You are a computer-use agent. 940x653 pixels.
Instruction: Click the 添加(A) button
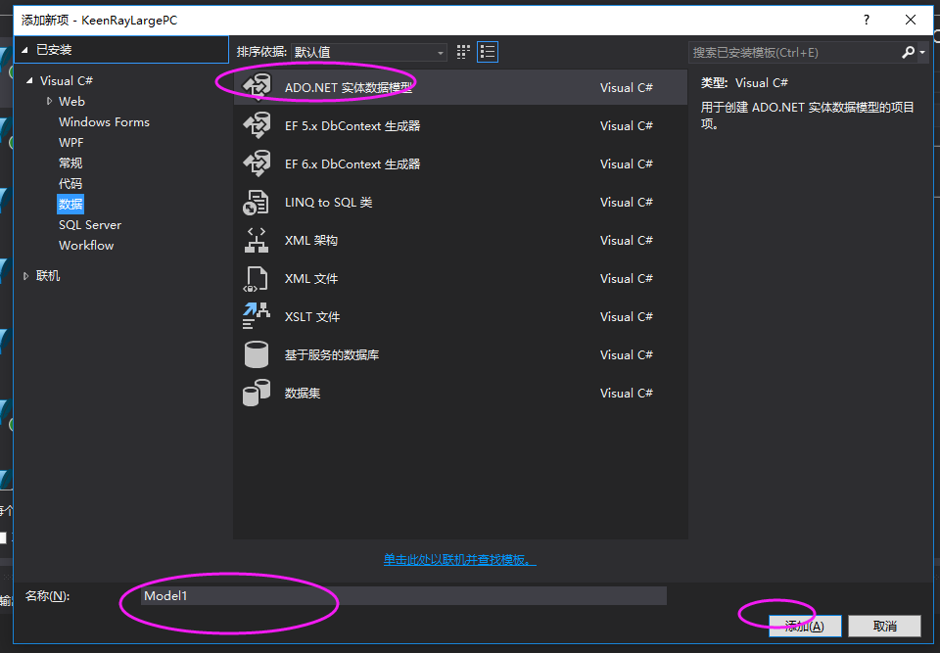805,626
